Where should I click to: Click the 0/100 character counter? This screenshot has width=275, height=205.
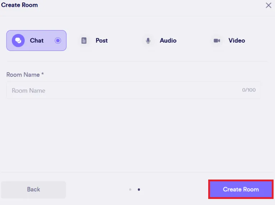tap(249, 90)
